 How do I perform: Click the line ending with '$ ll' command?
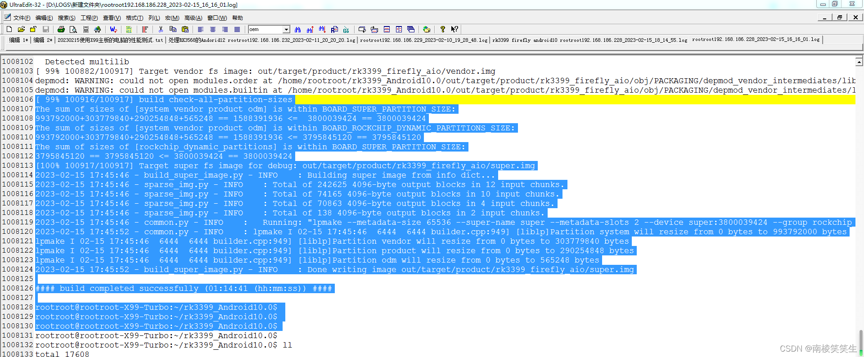[164, 345]
